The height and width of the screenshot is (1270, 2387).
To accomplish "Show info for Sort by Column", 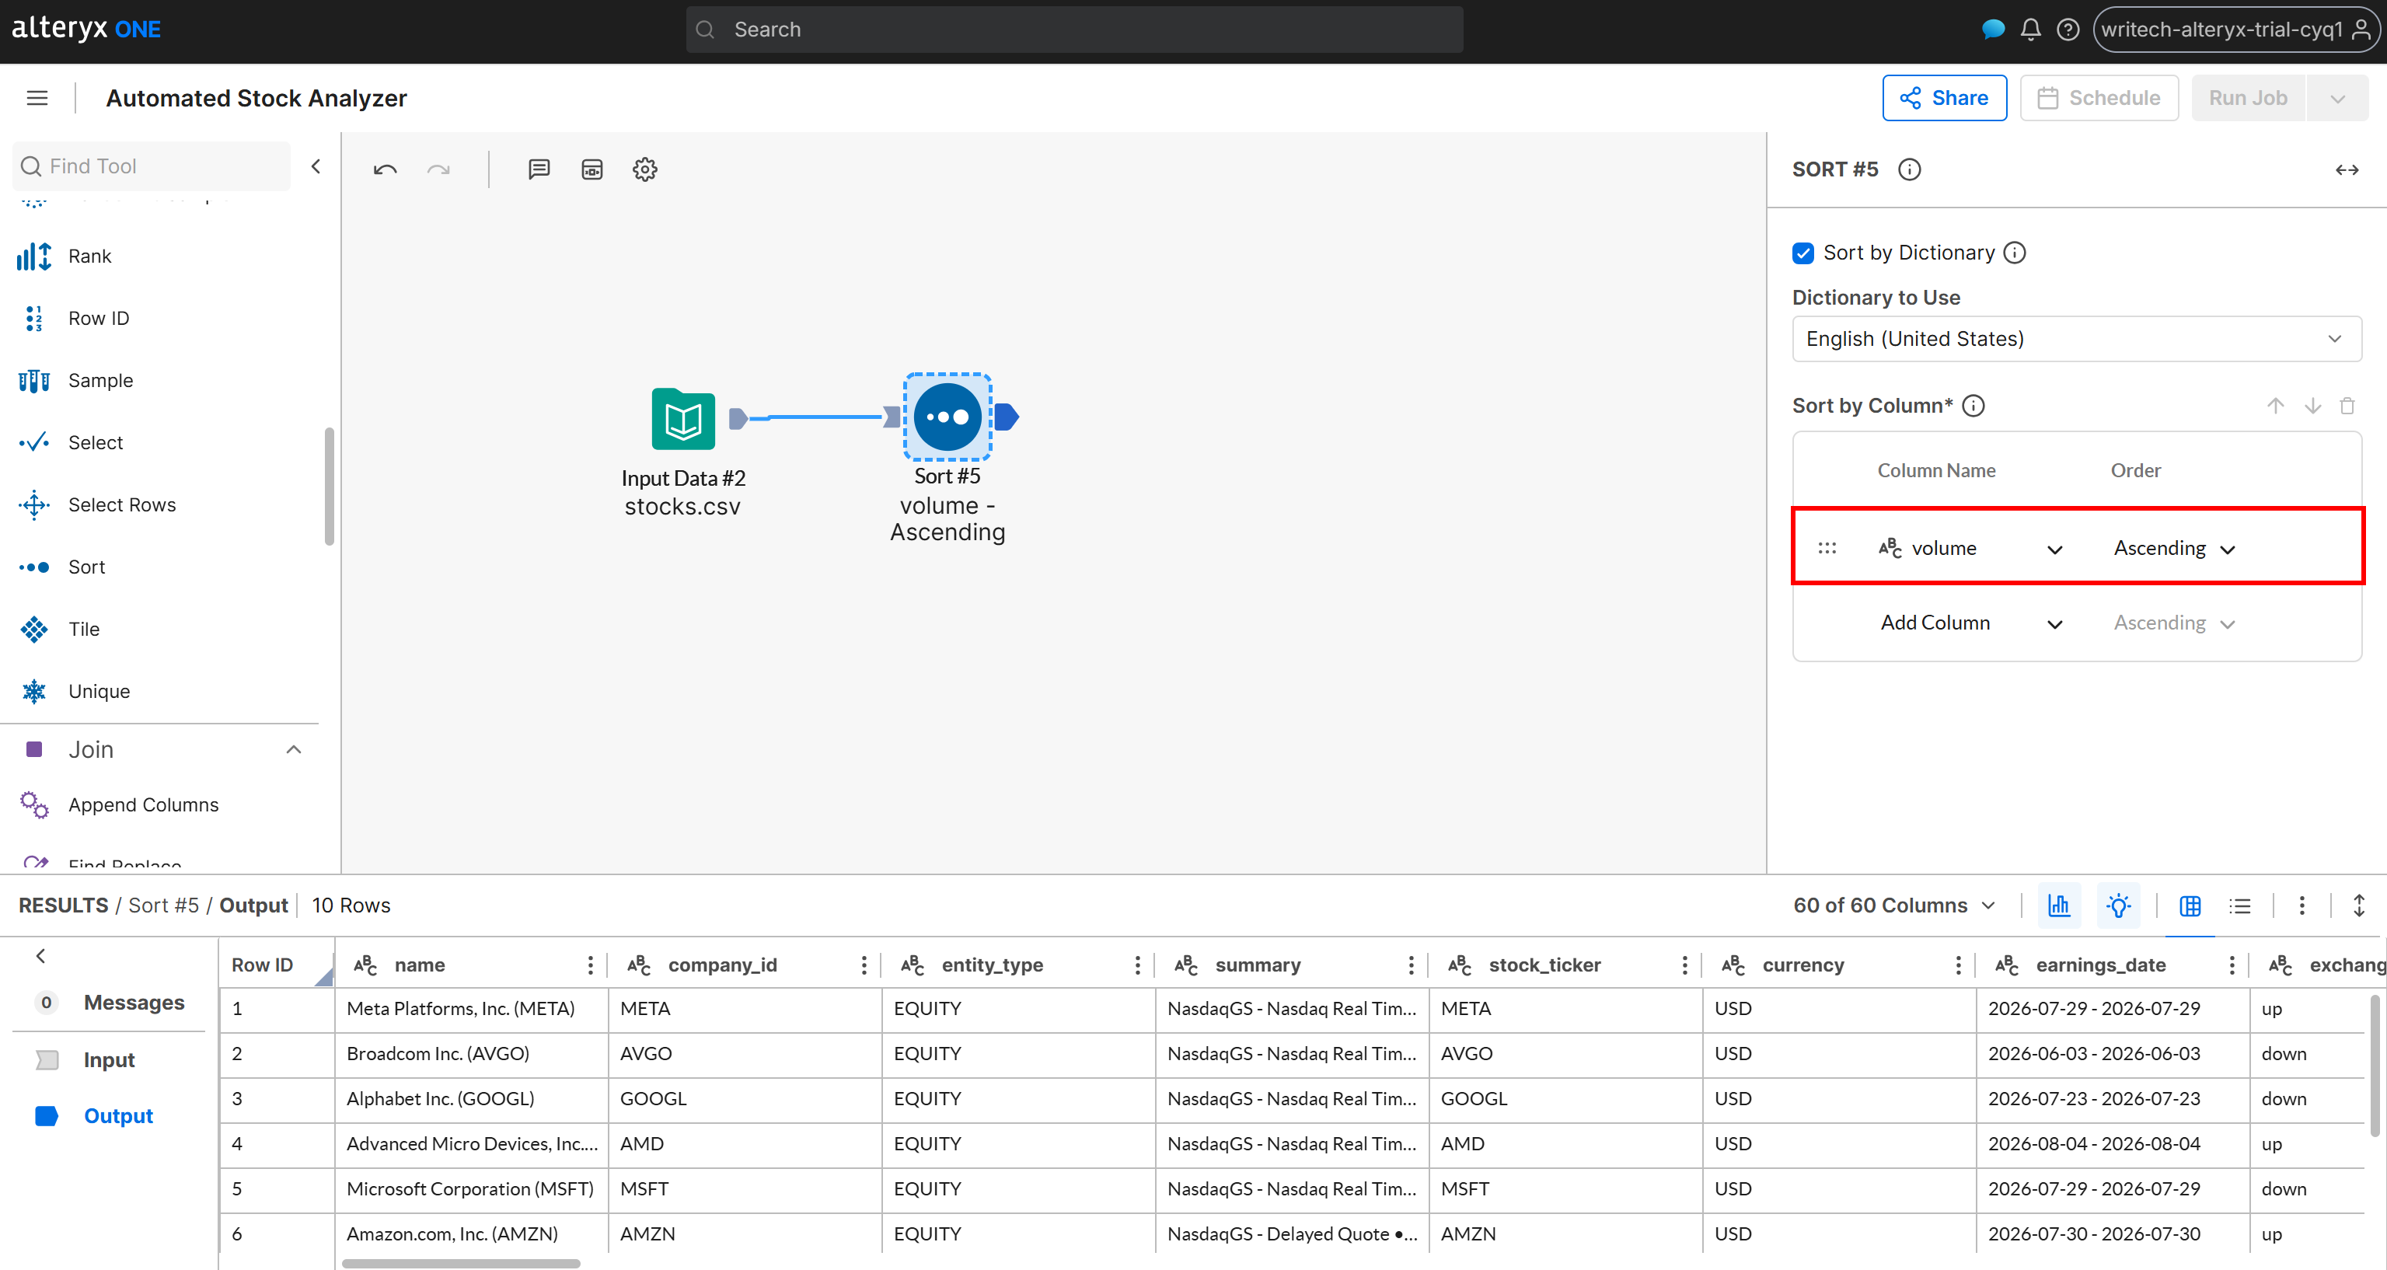I will [x=1973, y=406].
